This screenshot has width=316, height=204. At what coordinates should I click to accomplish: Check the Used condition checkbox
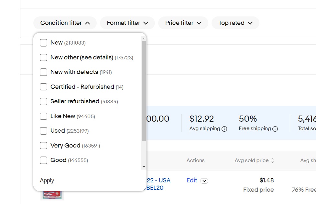[x=44, y=131]
